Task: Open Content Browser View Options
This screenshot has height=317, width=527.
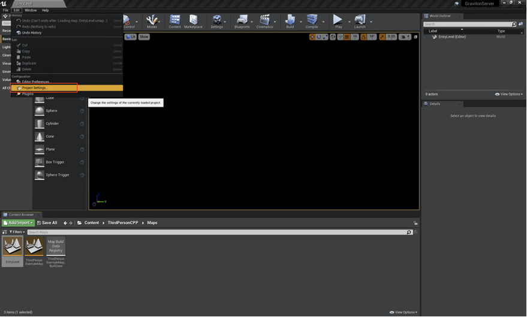Action: tap(403, 312)
